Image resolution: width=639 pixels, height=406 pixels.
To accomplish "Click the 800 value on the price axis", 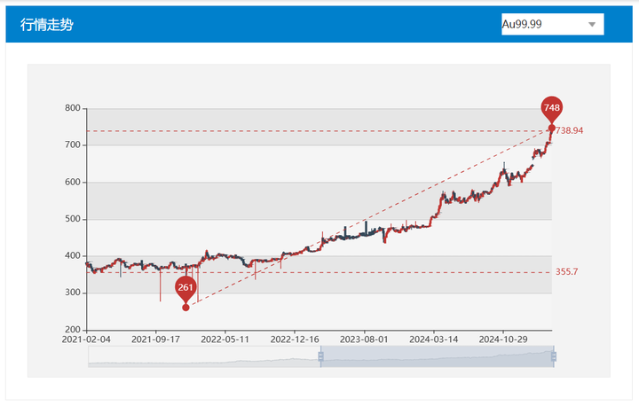I will [73, 108].
